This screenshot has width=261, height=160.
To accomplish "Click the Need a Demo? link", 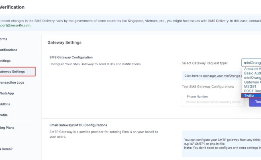I will coord(6,149).
